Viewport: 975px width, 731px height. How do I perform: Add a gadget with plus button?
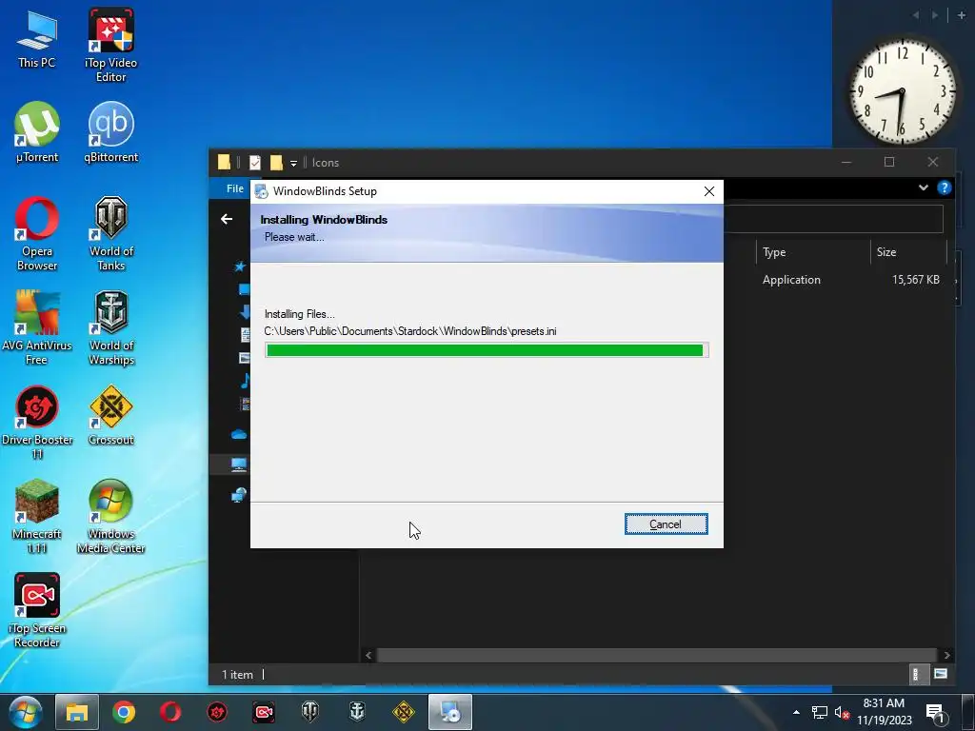click(962, 15)
